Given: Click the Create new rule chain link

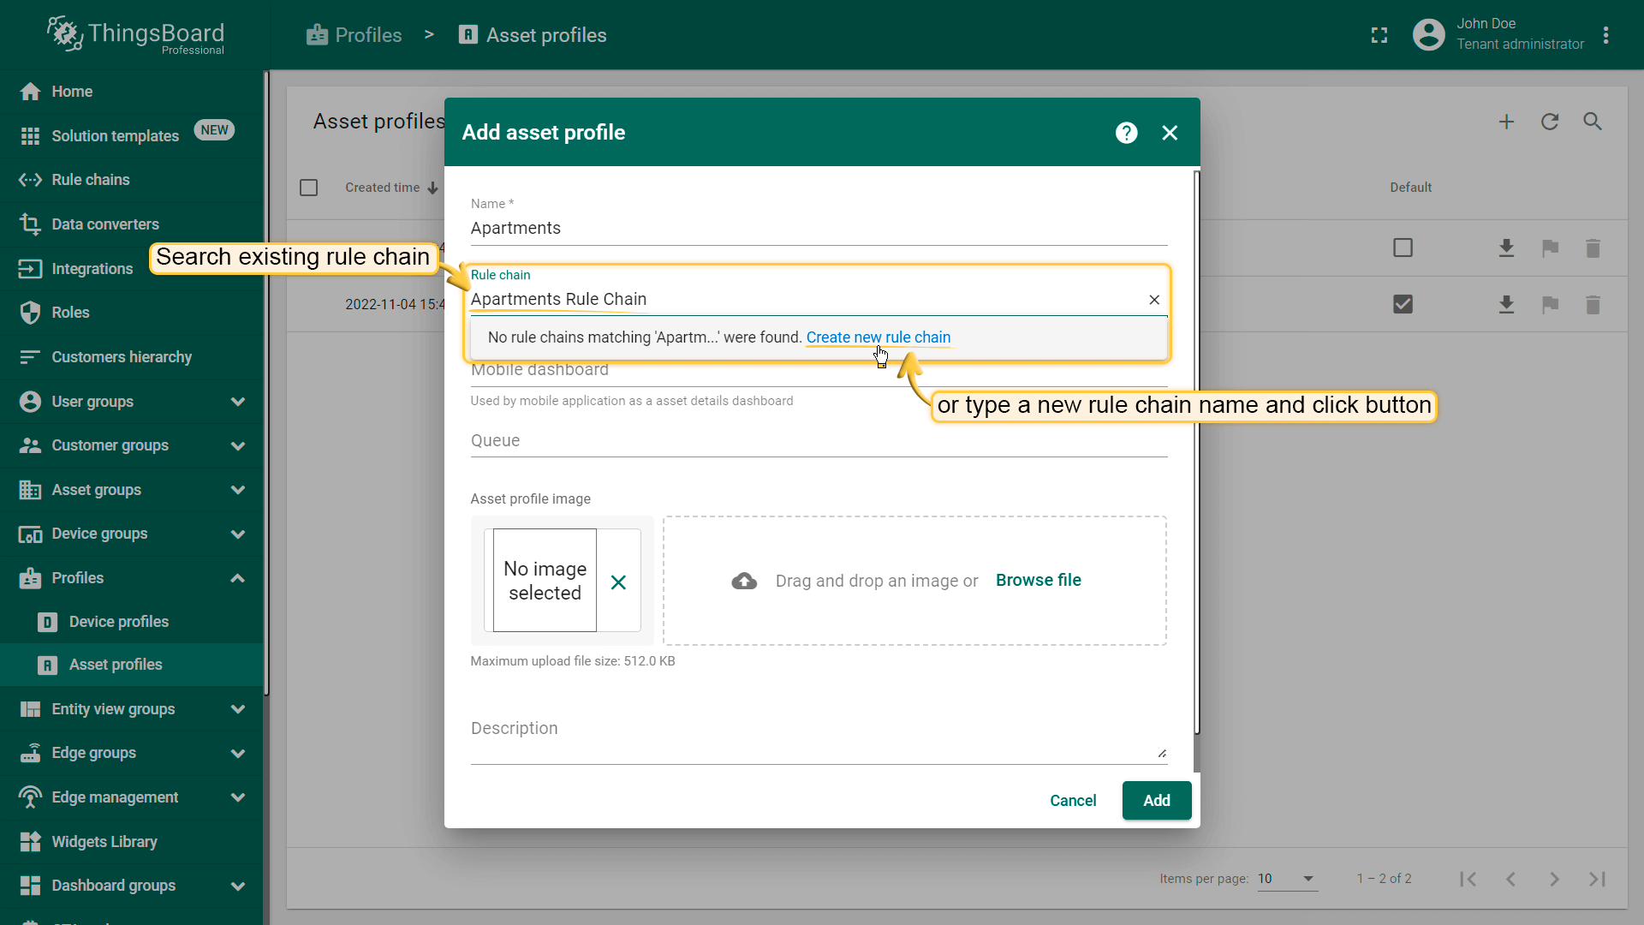Looking at the screenshot, I should [x=878, y=337].
